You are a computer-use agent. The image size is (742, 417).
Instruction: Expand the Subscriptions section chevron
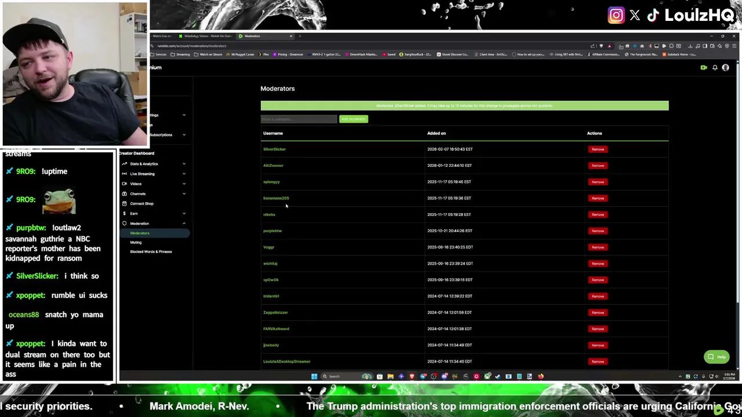click(184, 134)
